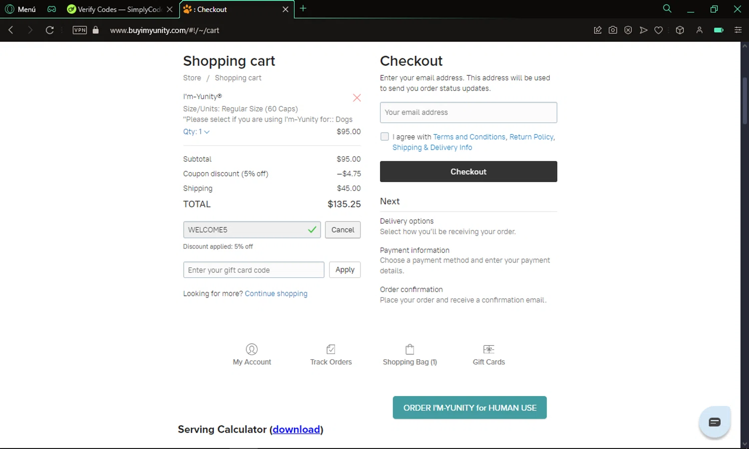The height and width of the screenshot is (449, 749).
Task: Close the Checkout tab
Action: click(x=286, y=9)
